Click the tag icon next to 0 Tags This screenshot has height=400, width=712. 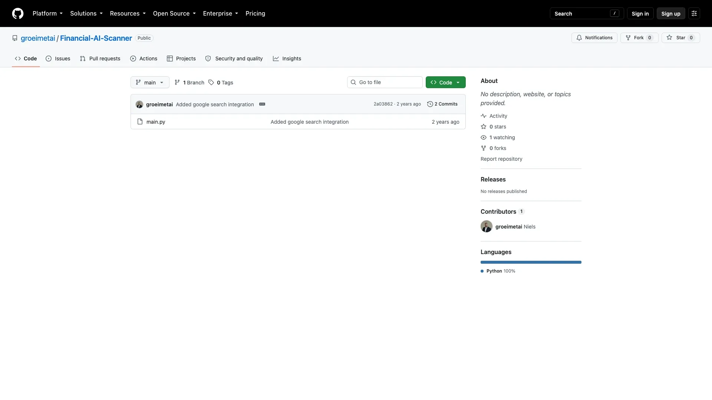211,82
